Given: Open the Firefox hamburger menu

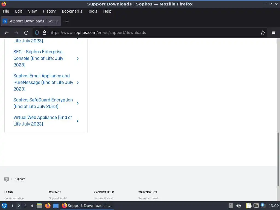Looking at the screenshot, I should coord(273,33).
